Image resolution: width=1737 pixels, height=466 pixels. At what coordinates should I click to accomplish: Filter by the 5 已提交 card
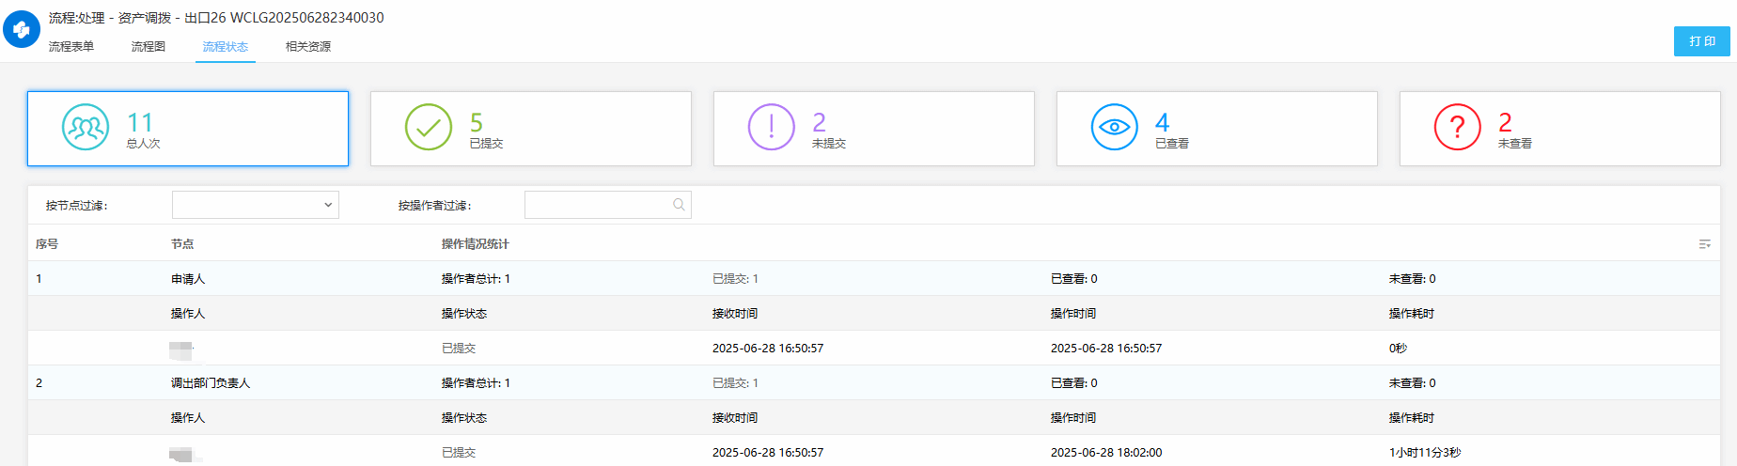click(x=531, y=129)
